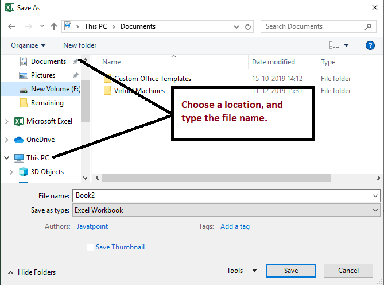
Task: Expand the Microsoft Excel tree node
Action: tap(7, 121)
